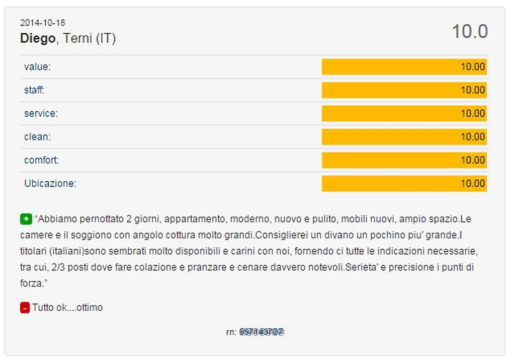Viewport: 515px width, 364px height.
Task: Click the overall 10.0 score
Action: (470, 32)
